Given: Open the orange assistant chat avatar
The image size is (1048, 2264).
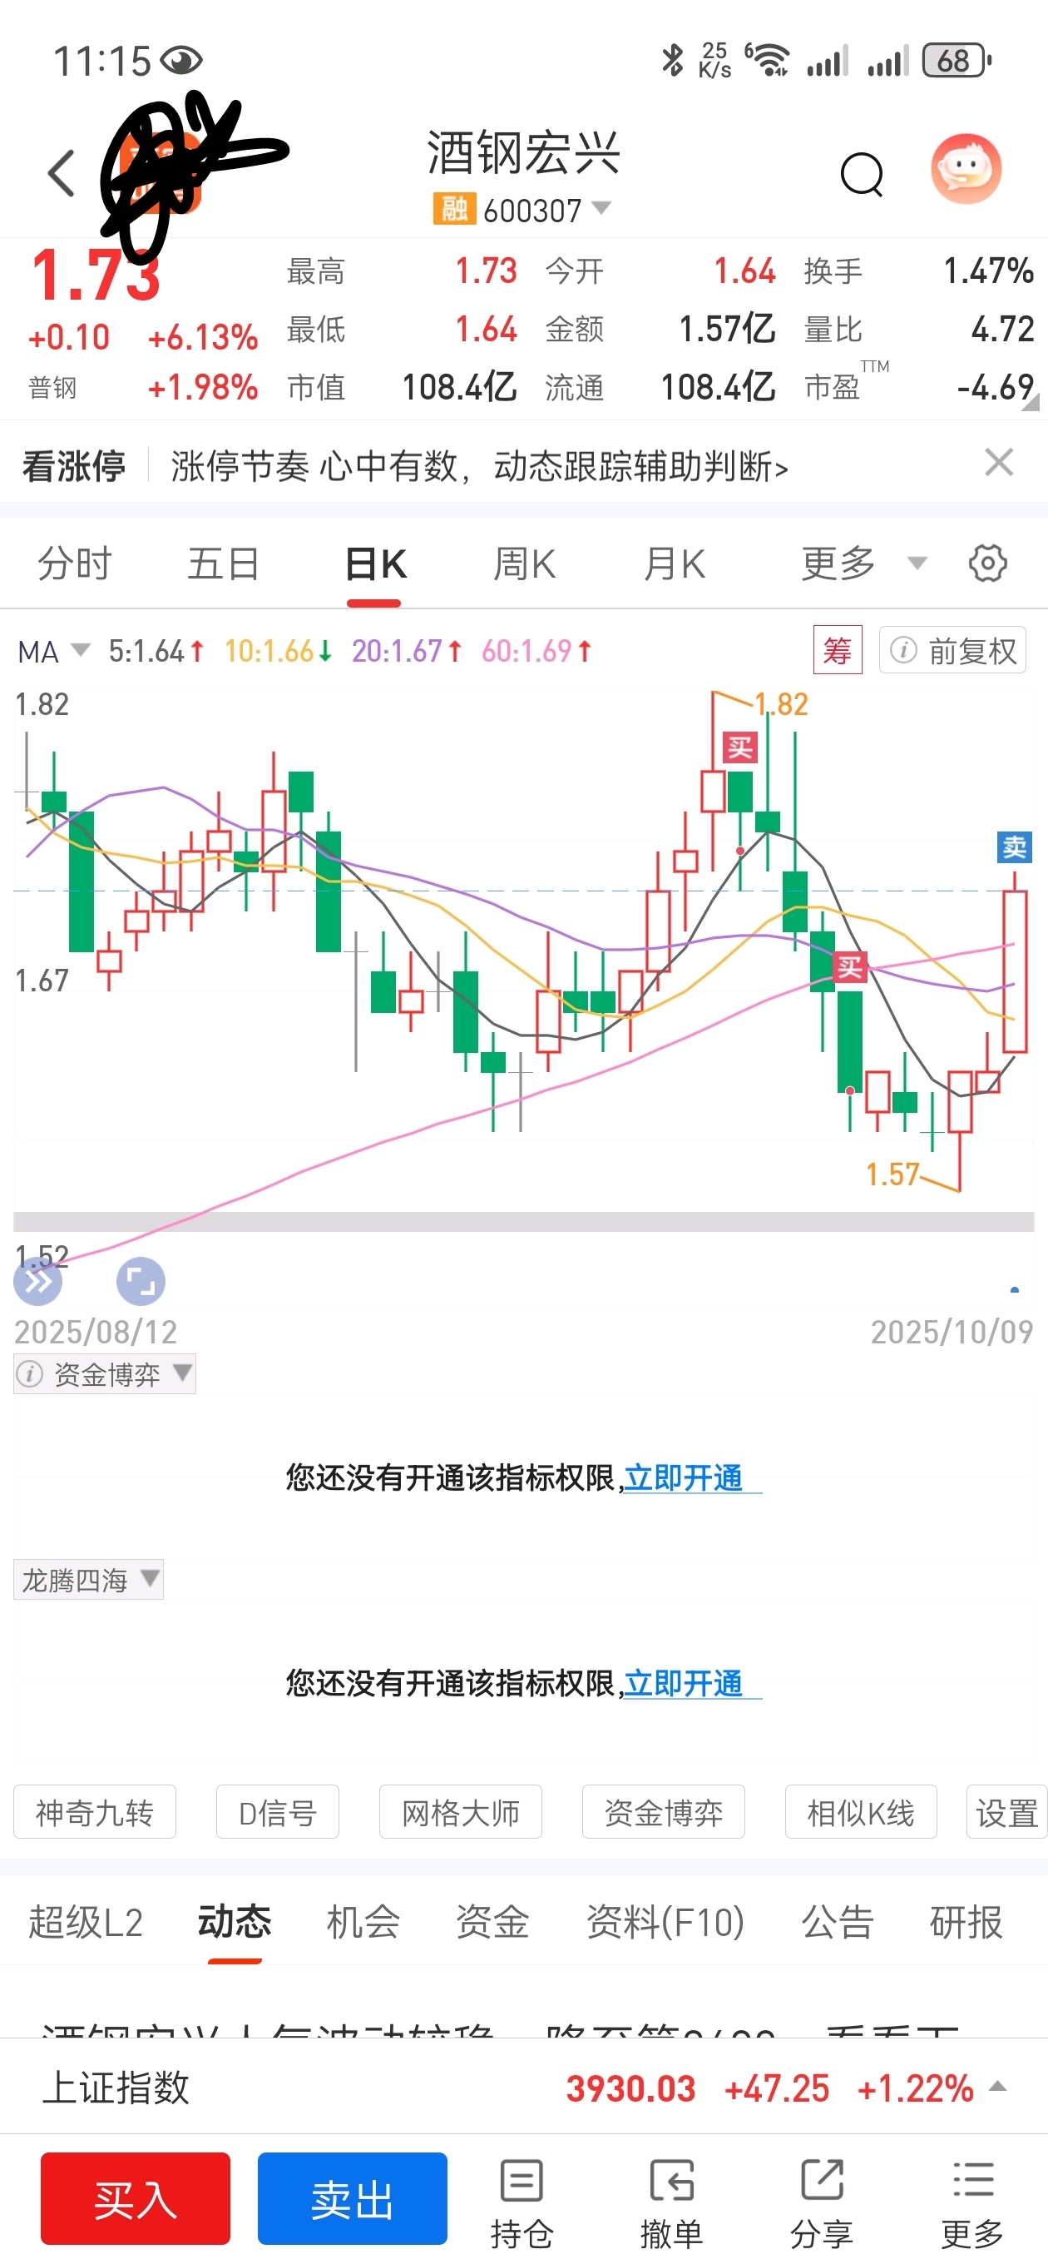Looking at the screenshot, I should pos(966,169).
